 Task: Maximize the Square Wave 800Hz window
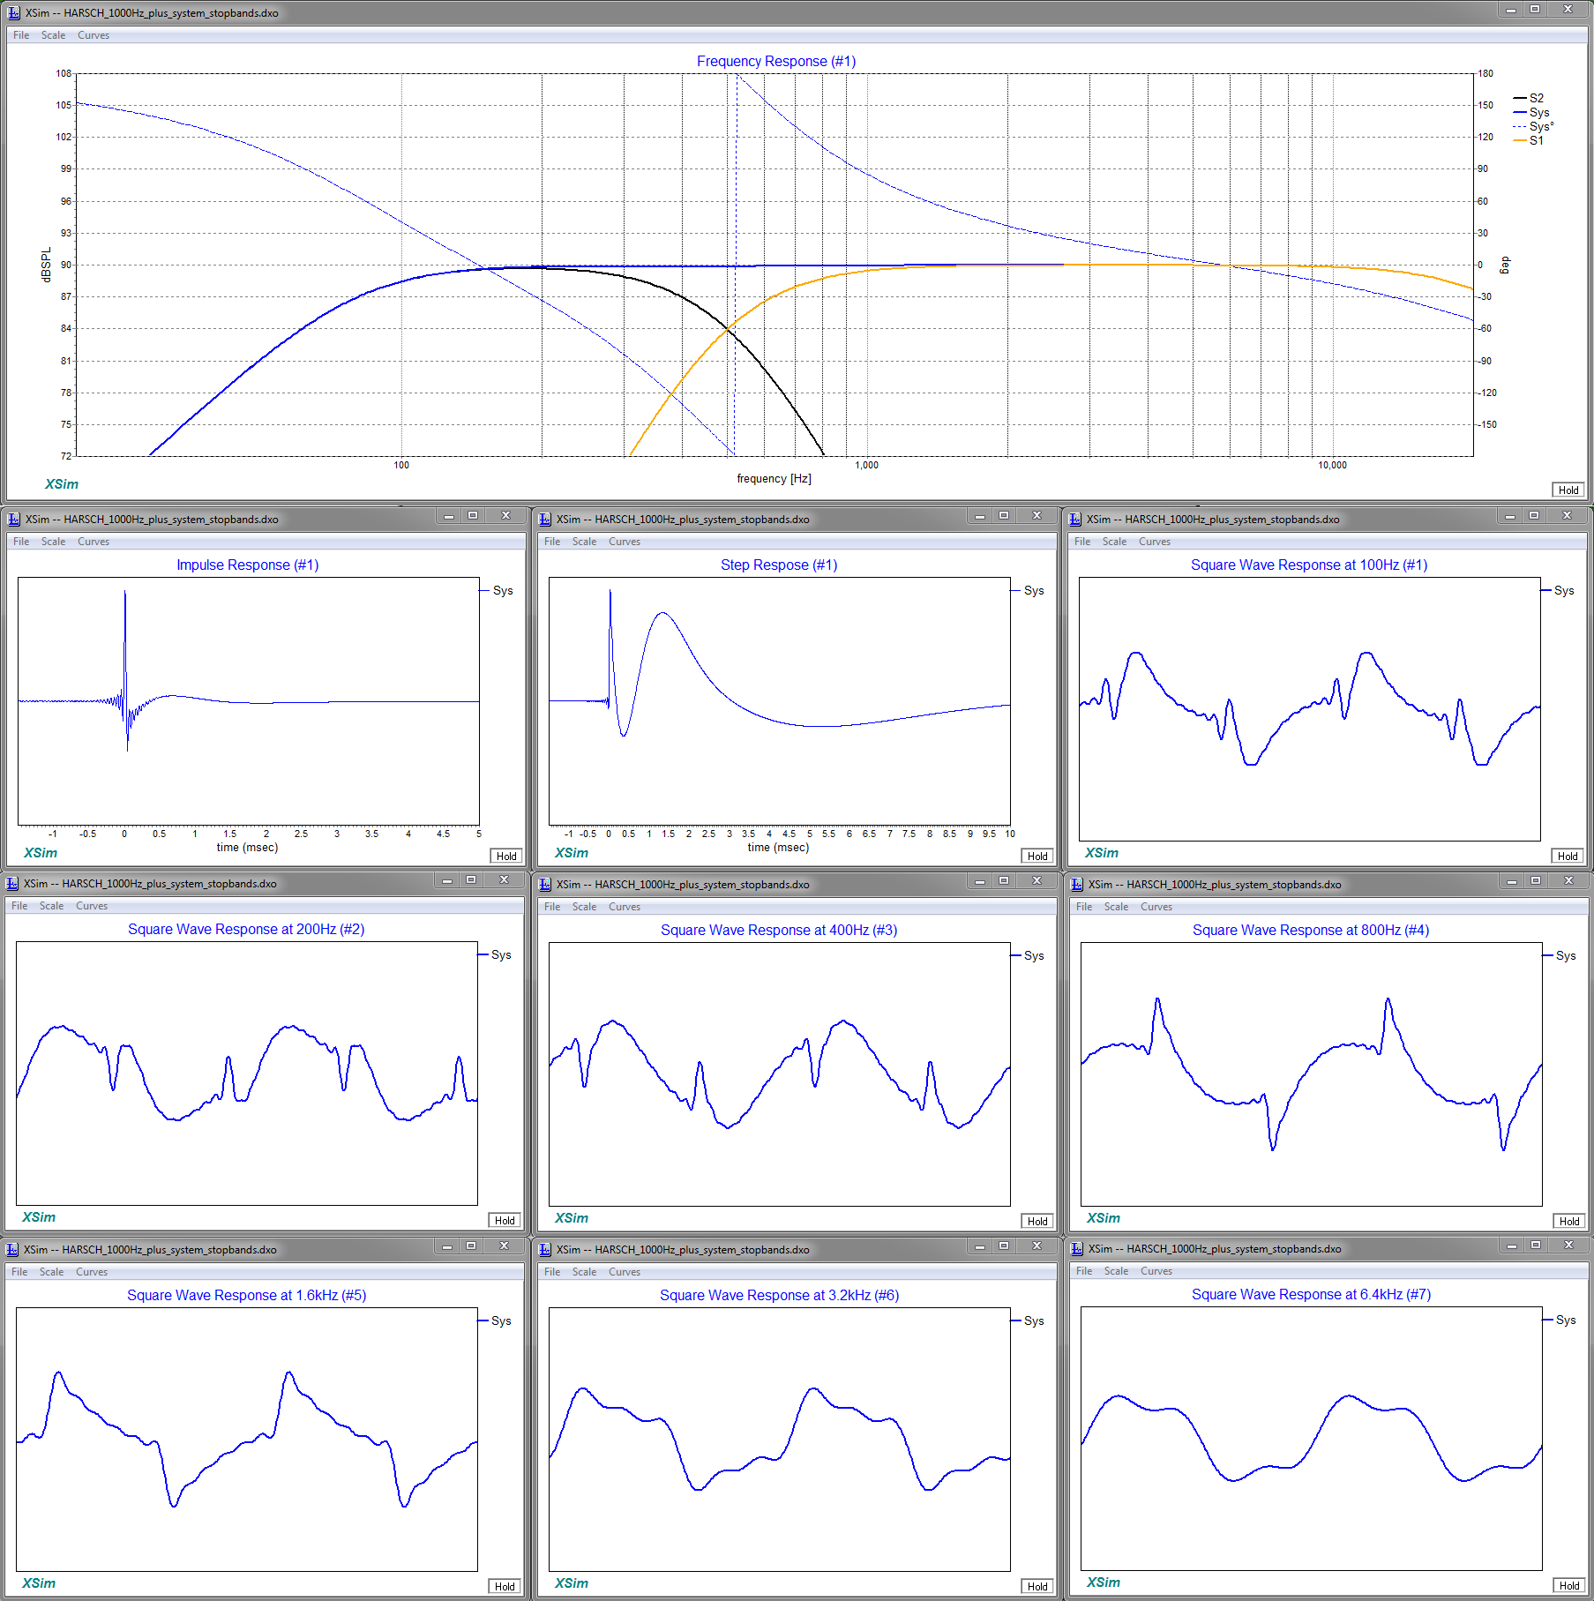pyautogui.click(x=1536, y=881)
